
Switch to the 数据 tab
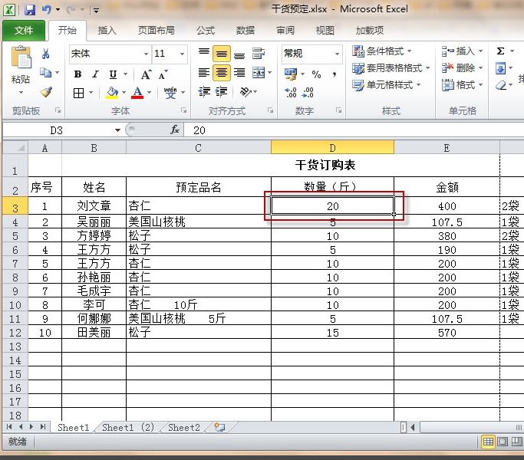coord(246,31)
